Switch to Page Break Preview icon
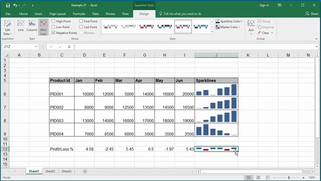The width and height of the screenshot is (321, 181). (267, 177)
